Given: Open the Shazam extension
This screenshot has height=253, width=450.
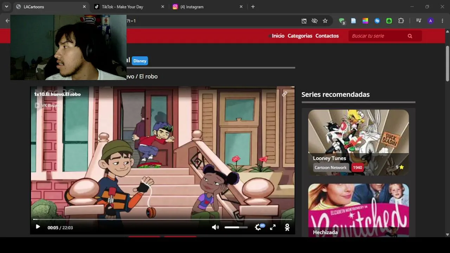Looking at the screenshot, I should pos(377,21).
